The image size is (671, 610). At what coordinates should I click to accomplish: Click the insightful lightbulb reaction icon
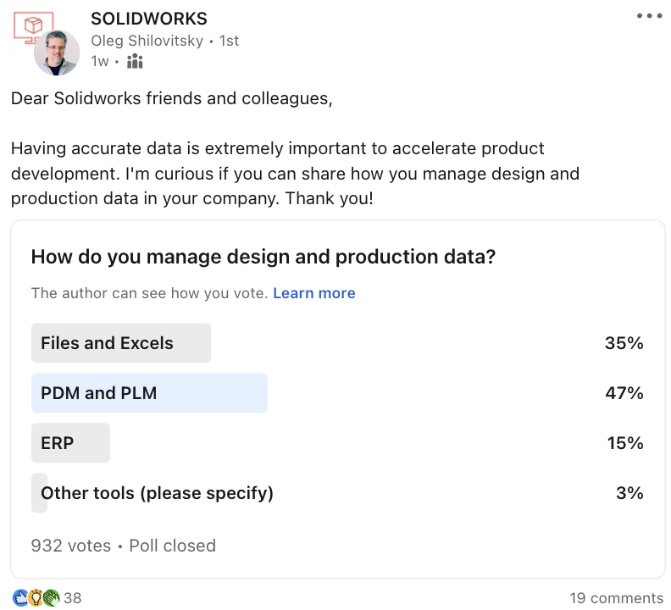(36, 597)
